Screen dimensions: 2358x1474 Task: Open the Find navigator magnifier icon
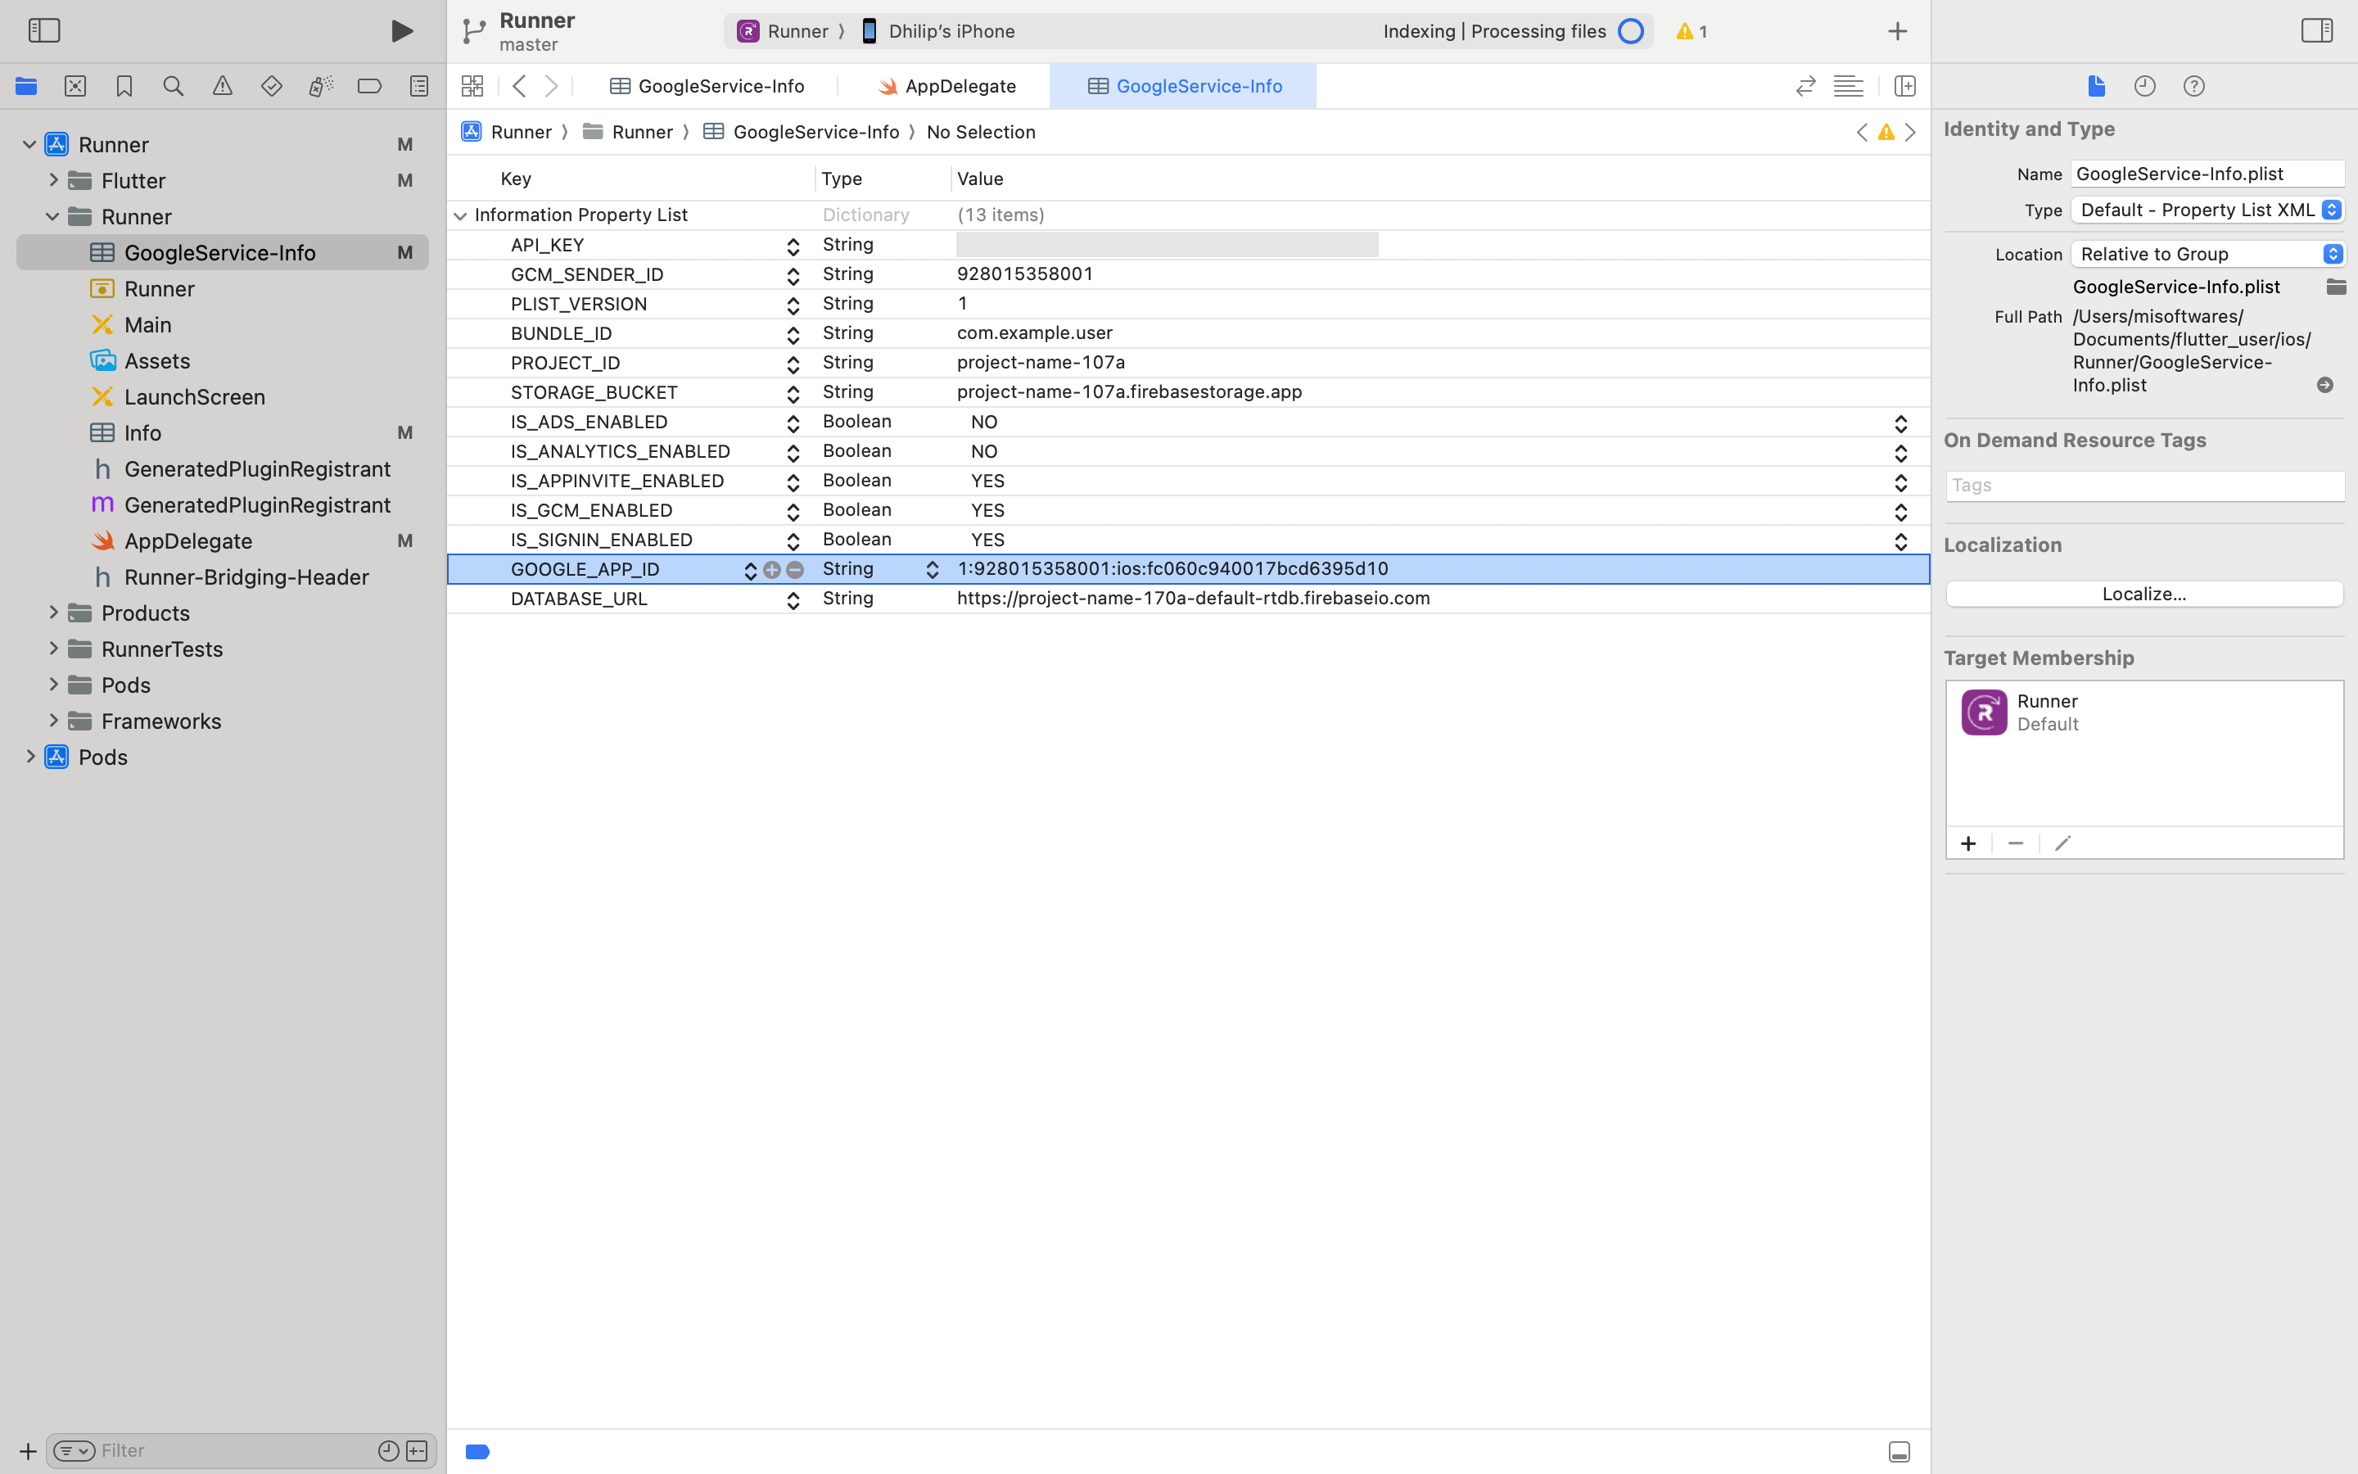click(x=174, y=86)
